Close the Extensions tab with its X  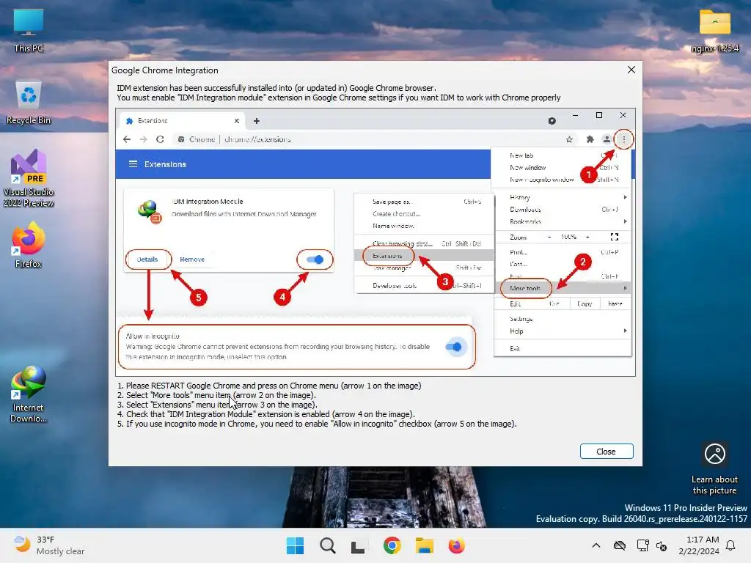tap(237, 121)
